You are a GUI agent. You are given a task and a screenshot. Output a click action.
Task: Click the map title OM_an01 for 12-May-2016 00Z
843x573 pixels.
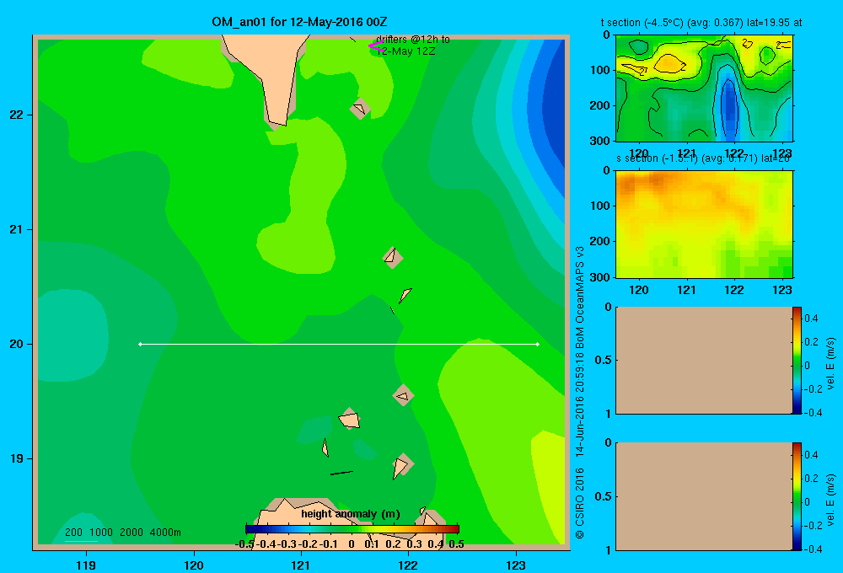click(x=299, y=22)
